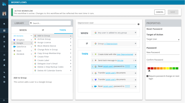Remove step 4 Transfer documents action
Viewport: 185px width, 103px height.
click(135, 73)
